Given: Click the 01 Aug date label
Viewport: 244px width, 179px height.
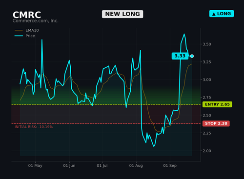Looking at the screenshot, I should 136,166.
